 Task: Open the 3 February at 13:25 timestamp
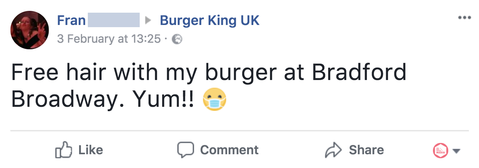tap(109, 39)
